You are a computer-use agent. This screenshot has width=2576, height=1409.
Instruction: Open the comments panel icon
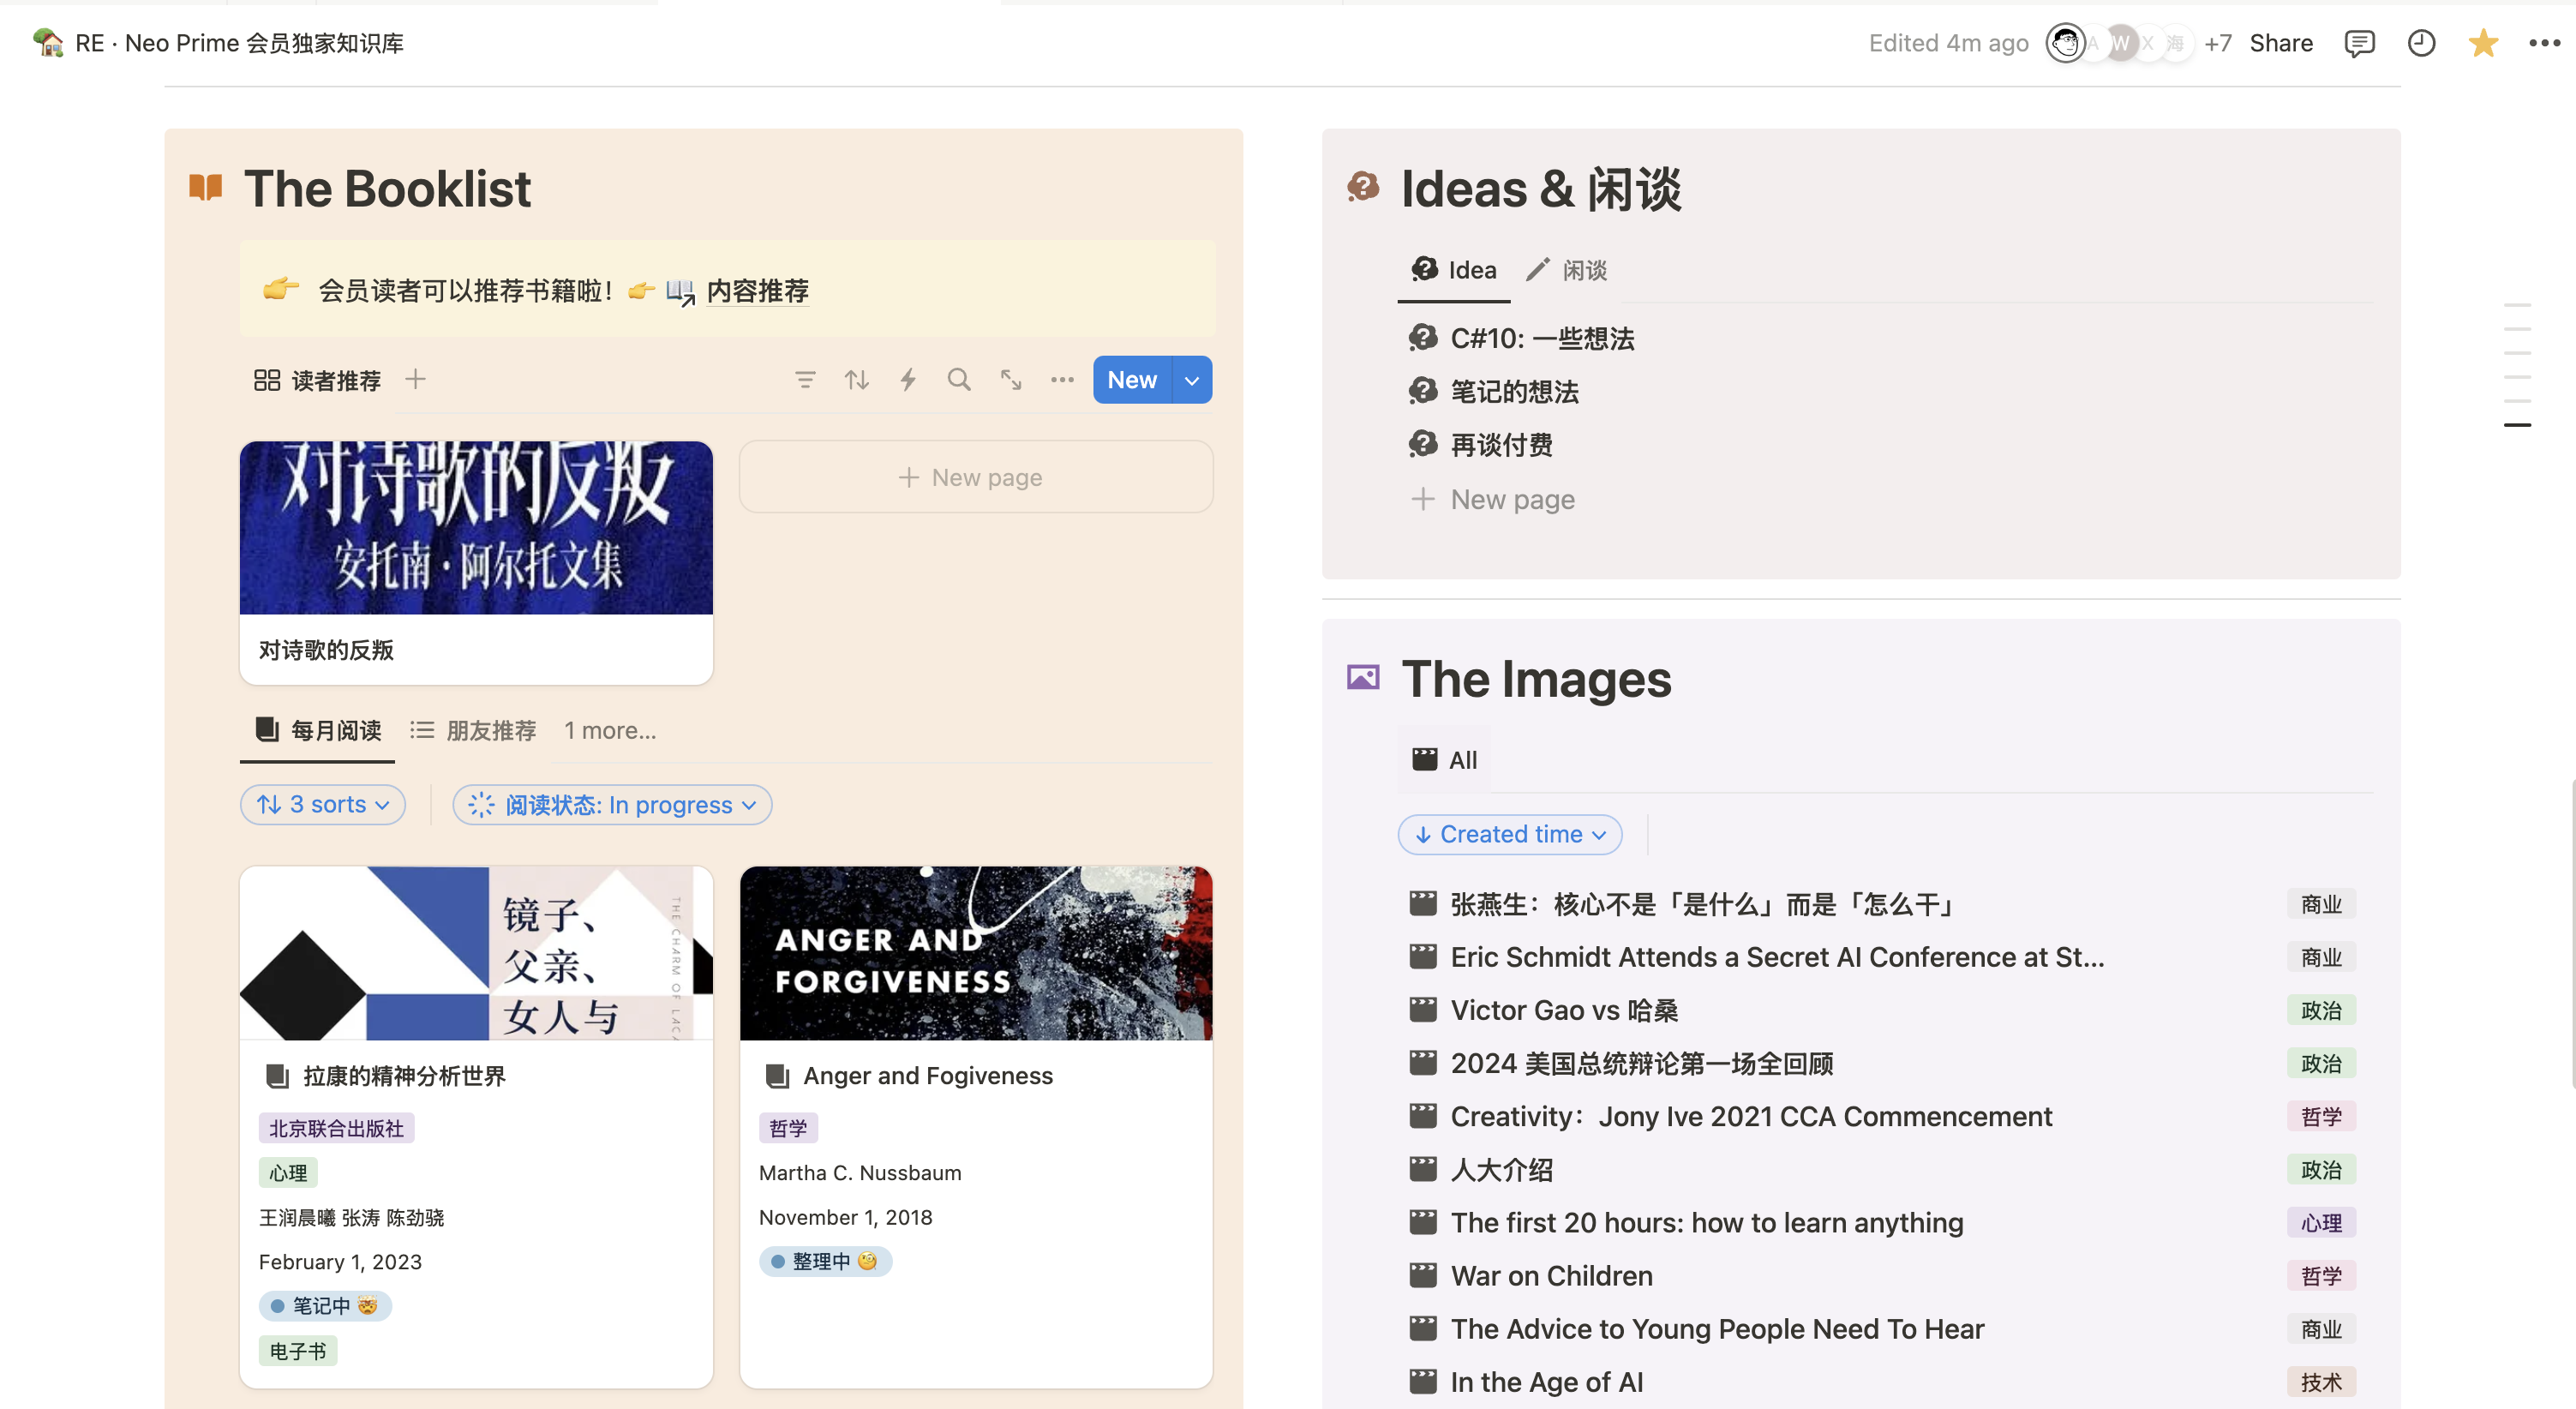coord(2359,43)
